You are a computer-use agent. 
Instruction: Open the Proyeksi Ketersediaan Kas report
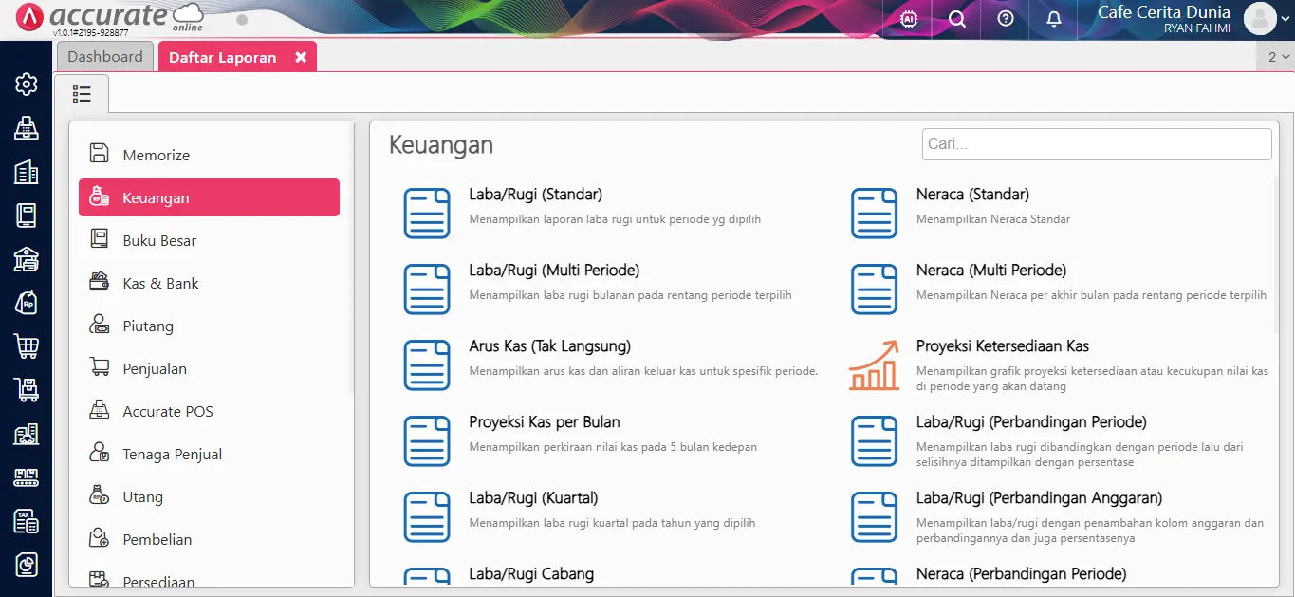pos(1002,346)
